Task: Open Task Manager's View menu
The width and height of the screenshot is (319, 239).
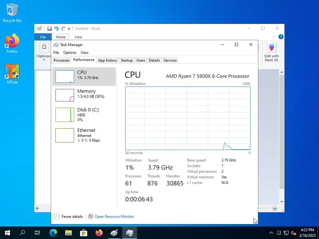Action: click(84, 52)
